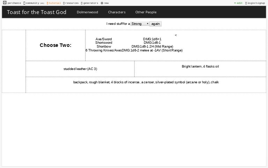
Task: Click the edit pencil link
Action: pyautogui.click(x=239, y=3)
